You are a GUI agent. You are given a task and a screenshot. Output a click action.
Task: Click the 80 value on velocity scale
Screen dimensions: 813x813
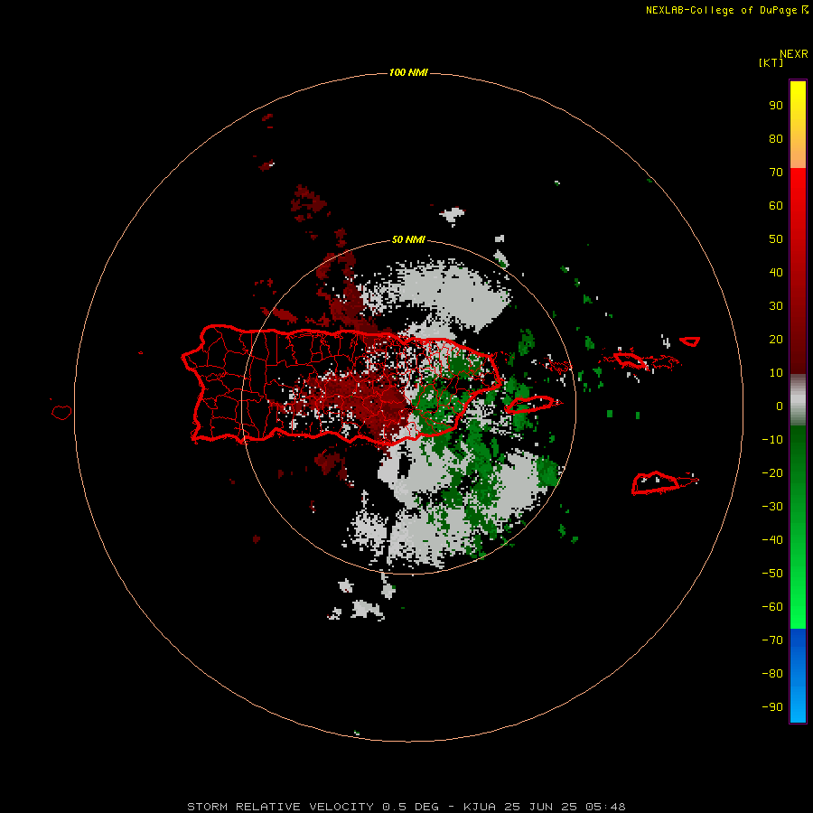click(x=776, y=138)
